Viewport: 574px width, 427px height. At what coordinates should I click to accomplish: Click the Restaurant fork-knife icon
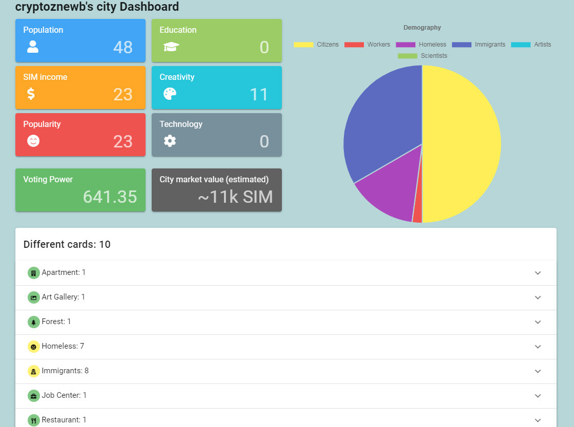tap(34, 420)
